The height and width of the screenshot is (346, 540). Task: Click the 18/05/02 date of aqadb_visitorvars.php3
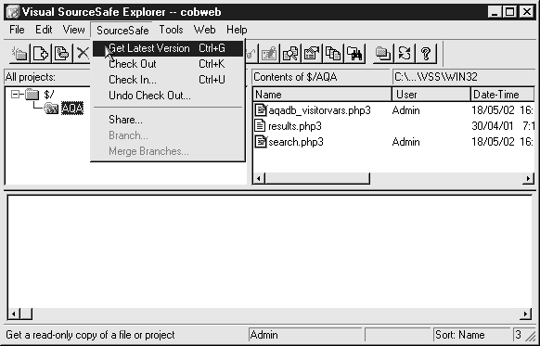tap(493, 110)
